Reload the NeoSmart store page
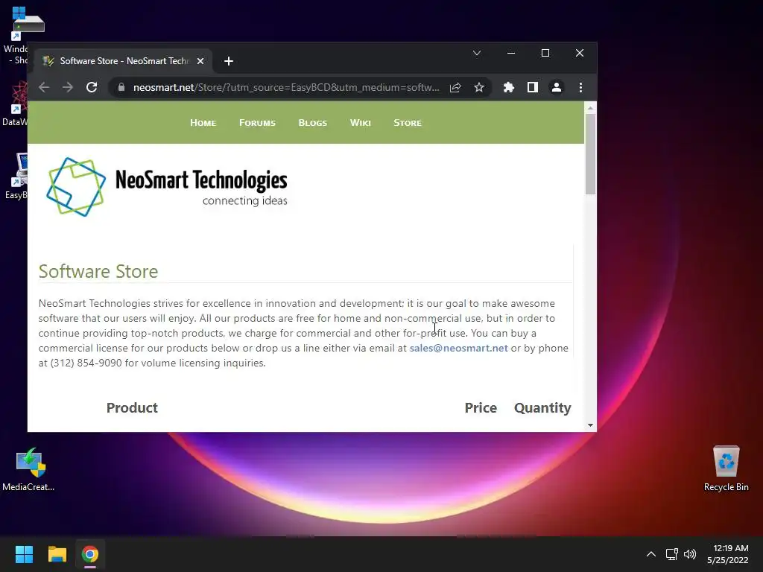Image resolution: width=763 pixels, height=572 pixels. click(x=92, y=88)
